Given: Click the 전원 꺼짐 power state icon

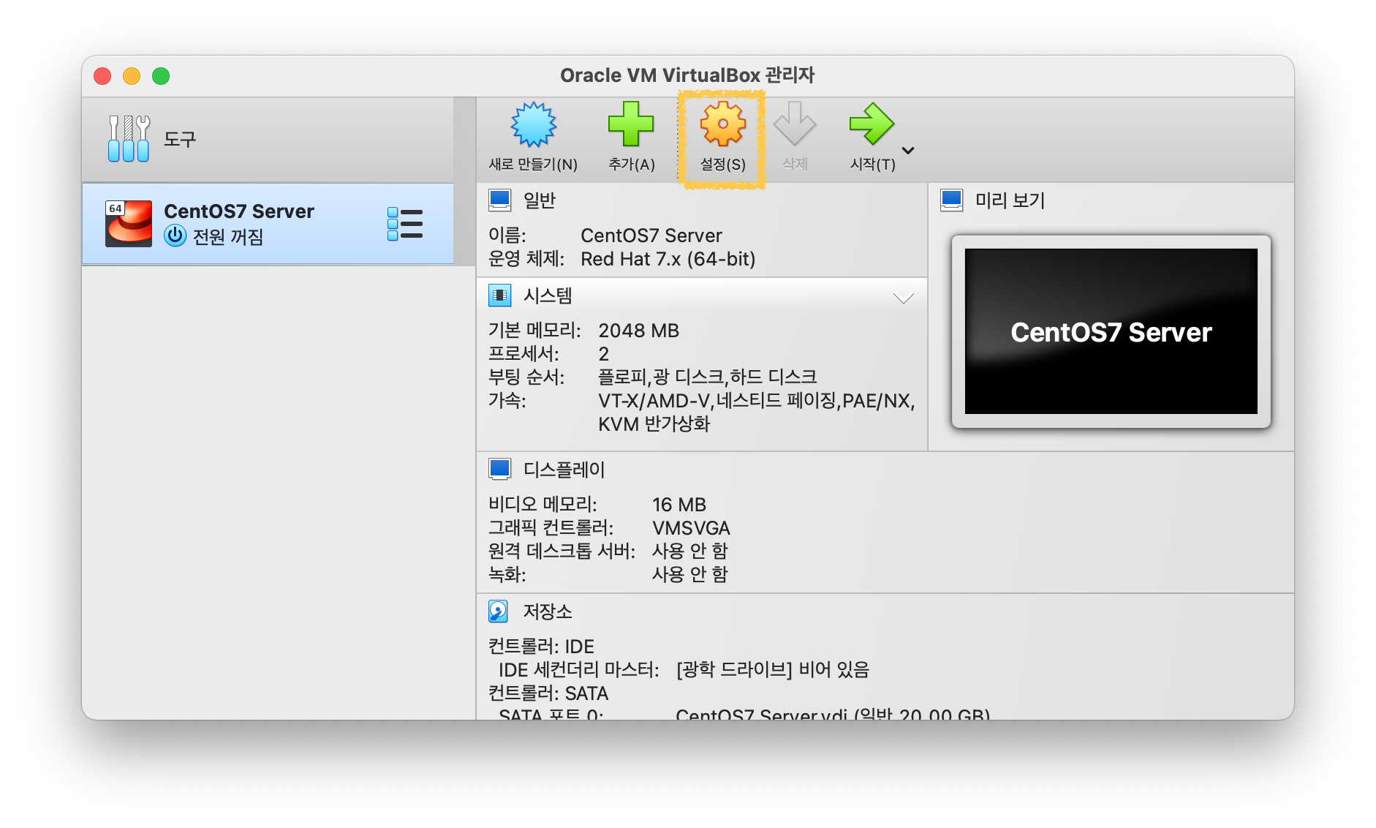Looking at the screenshot, I should point(175,236).
